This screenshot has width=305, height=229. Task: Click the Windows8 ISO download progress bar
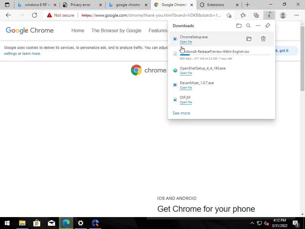point(225,55)
